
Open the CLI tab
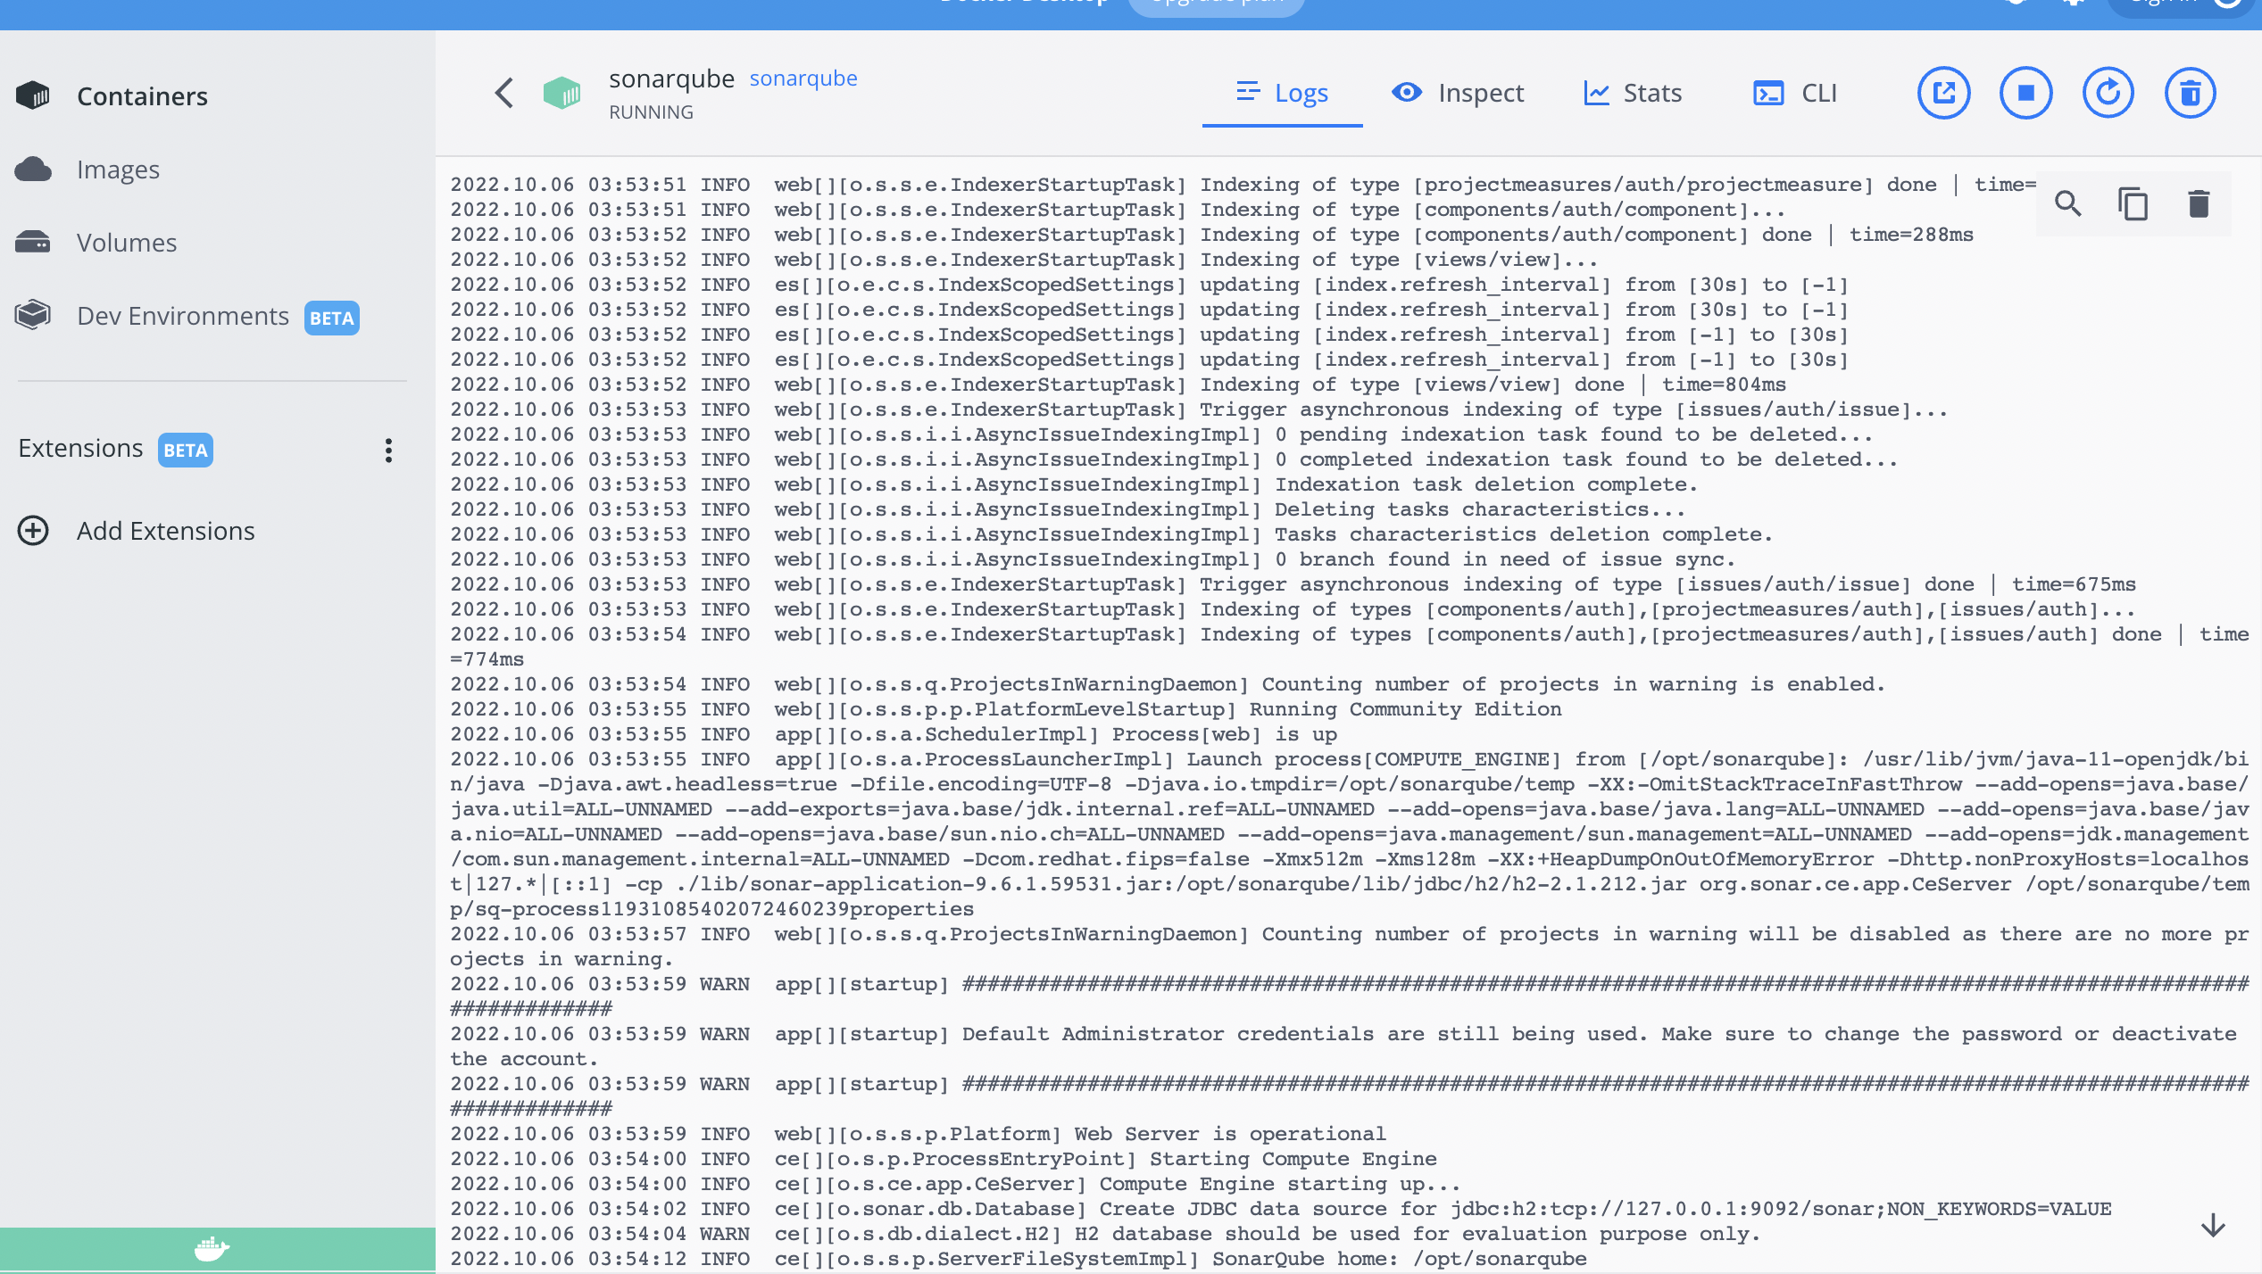point(1794,93)
